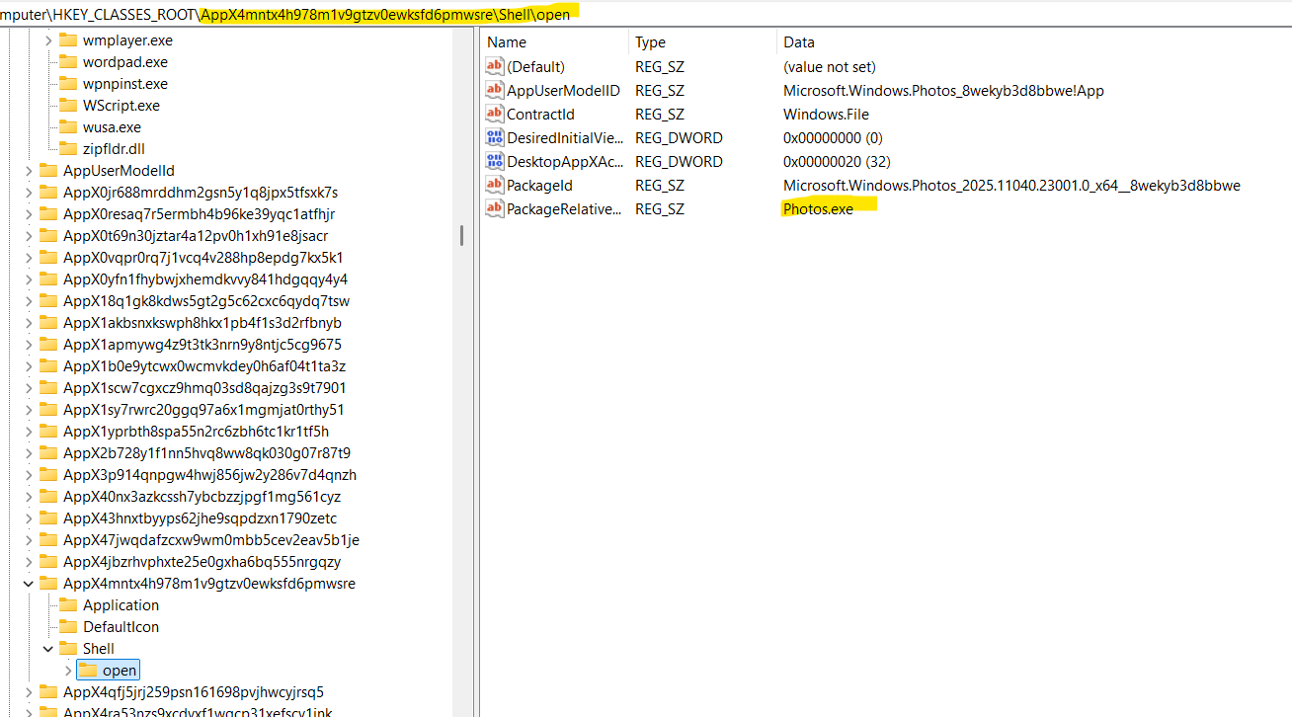Click folder icon of the AppX18q1gk8kdws key
The height and width of the screenshot is (717, 1292).
[48, 301]
